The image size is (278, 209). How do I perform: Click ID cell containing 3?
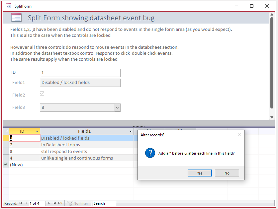25,151
